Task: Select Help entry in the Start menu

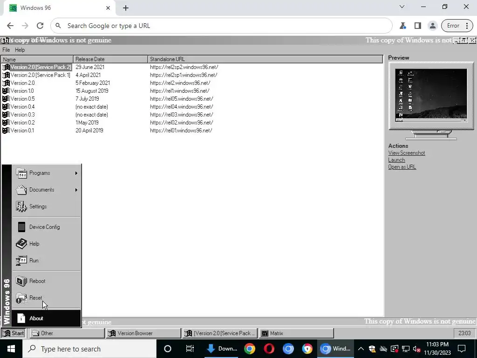Action: click(x=47, y=243)
